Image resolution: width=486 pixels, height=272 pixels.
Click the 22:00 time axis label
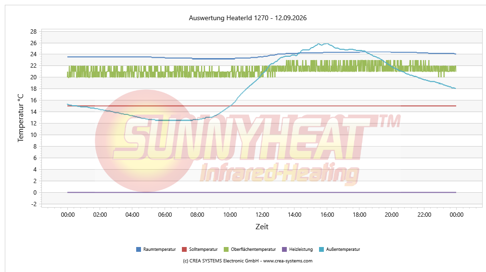click(424, 215)
